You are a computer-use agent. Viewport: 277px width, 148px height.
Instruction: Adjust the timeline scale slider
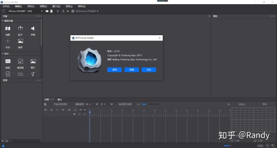tap(150, 104)
